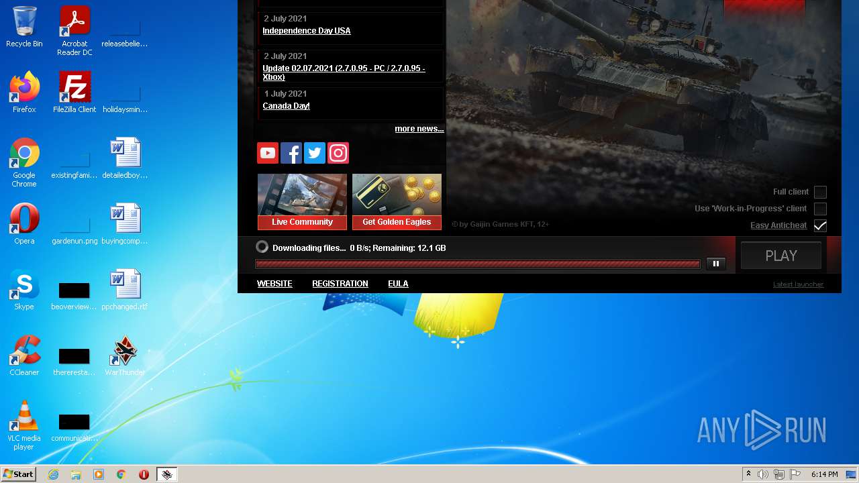Open Windows Media Player taskbar icon
Image resolution: width=859 pixels, height=483 pixels.
coord(99,474)
